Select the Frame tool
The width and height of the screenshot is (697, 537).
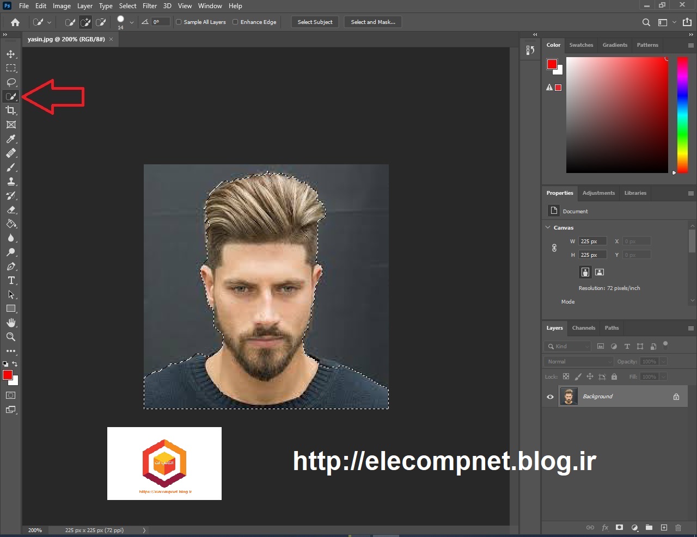(11, 125)
